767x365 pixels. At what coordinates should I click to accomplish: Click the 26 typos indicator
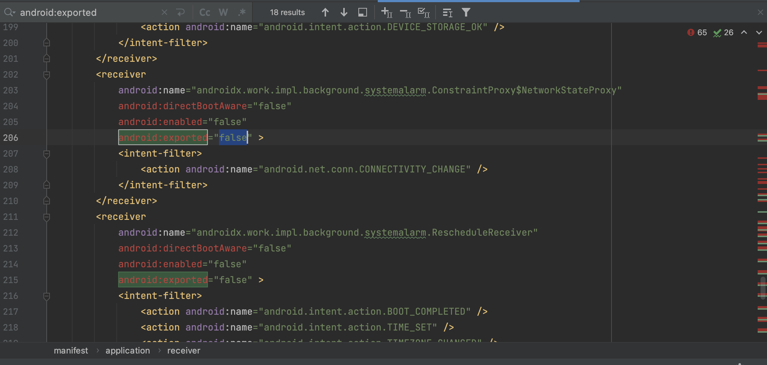point(723,33)
